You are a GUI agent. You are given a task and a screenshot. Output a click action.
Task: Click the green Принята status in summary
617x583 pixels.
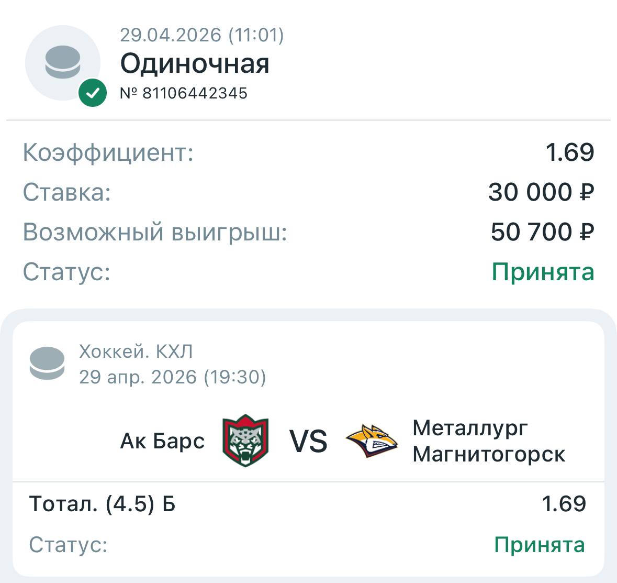pos(543,272)
